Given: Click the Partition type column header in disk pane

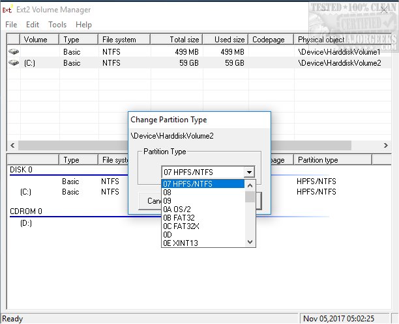Looking at the screenshot, I should pos(333,159).
